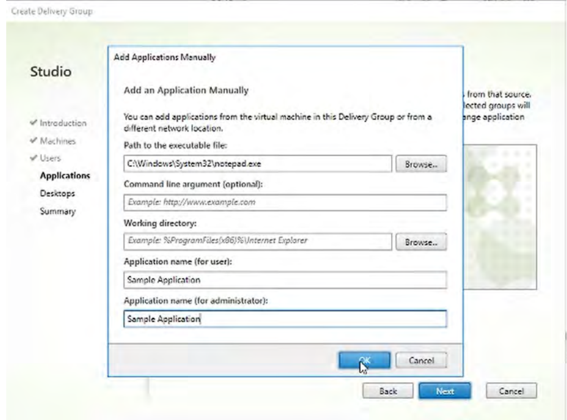This screenshot has width=567, height=420.
Task: Select the Machines step in sidebar
Action: (58, 141)
